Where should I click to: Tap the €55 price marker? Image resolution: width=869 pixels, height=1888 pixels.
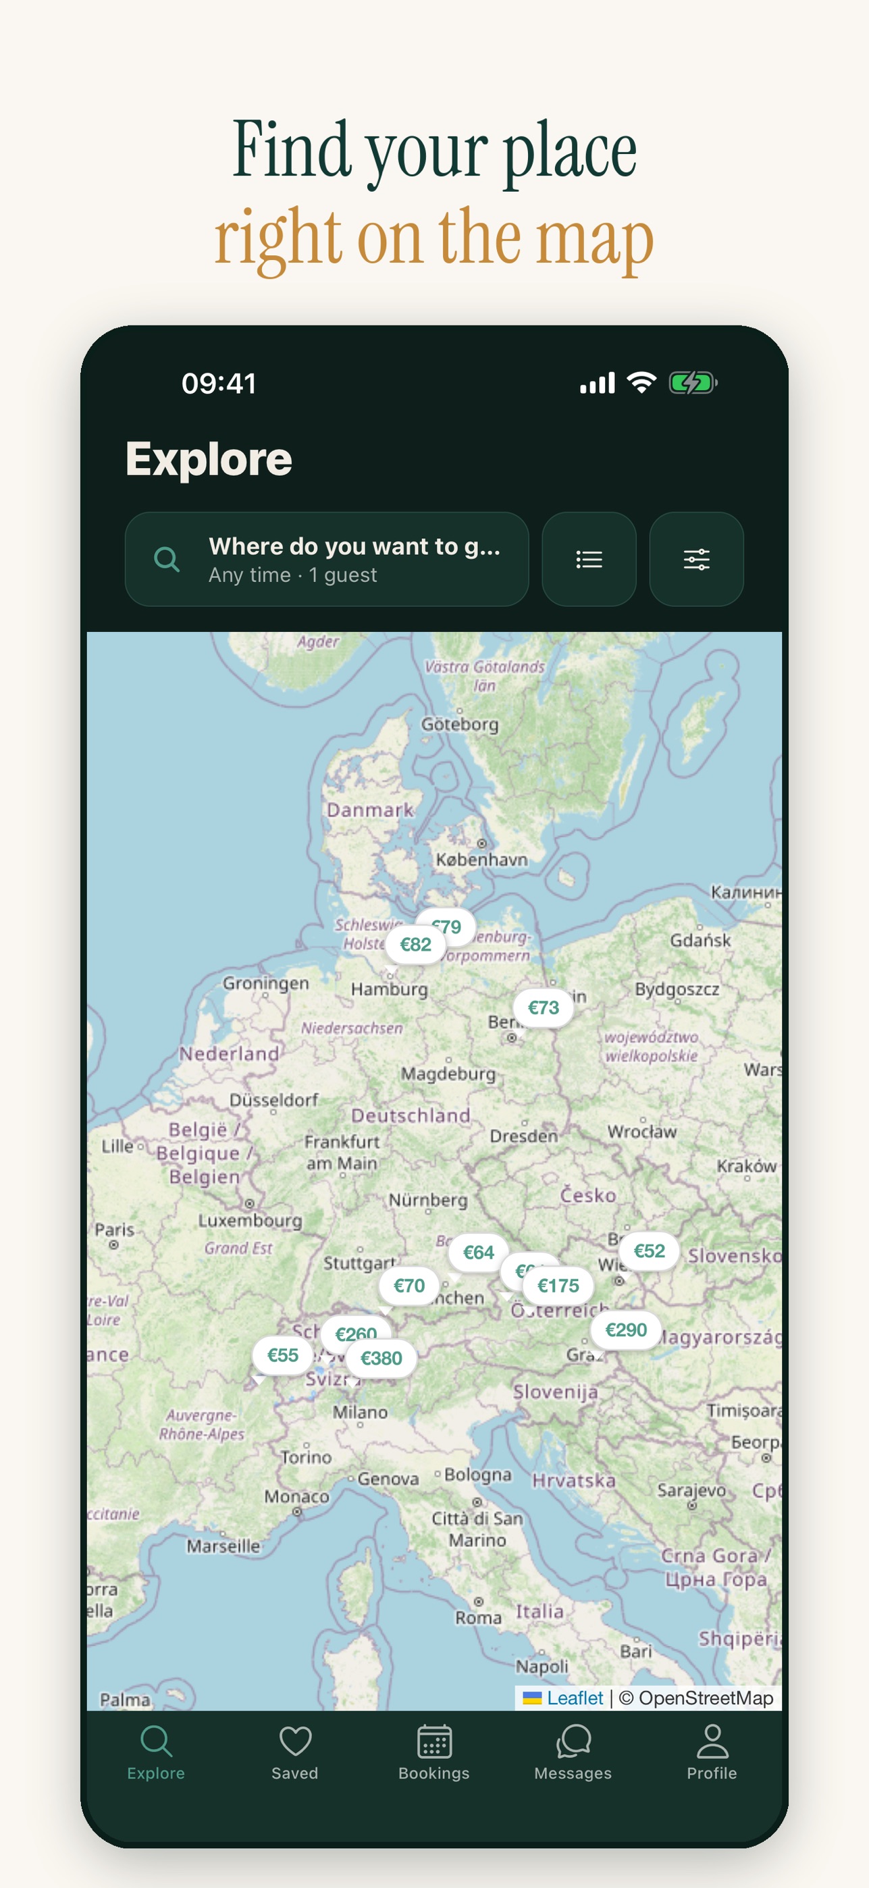tap(283, 1355)
